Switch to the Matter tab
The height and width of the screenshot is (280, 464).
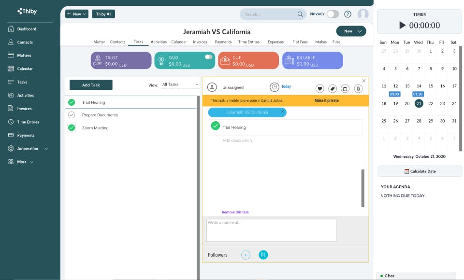(99, 42)
